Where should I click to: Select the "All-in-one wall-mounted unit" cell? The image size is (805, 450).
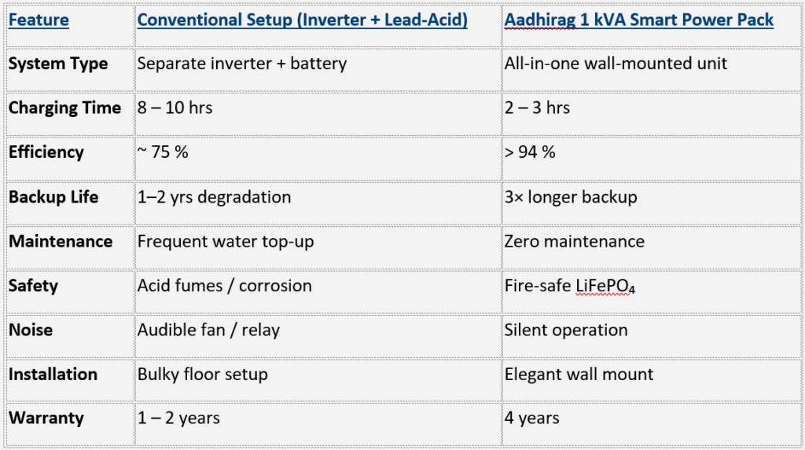616,64
